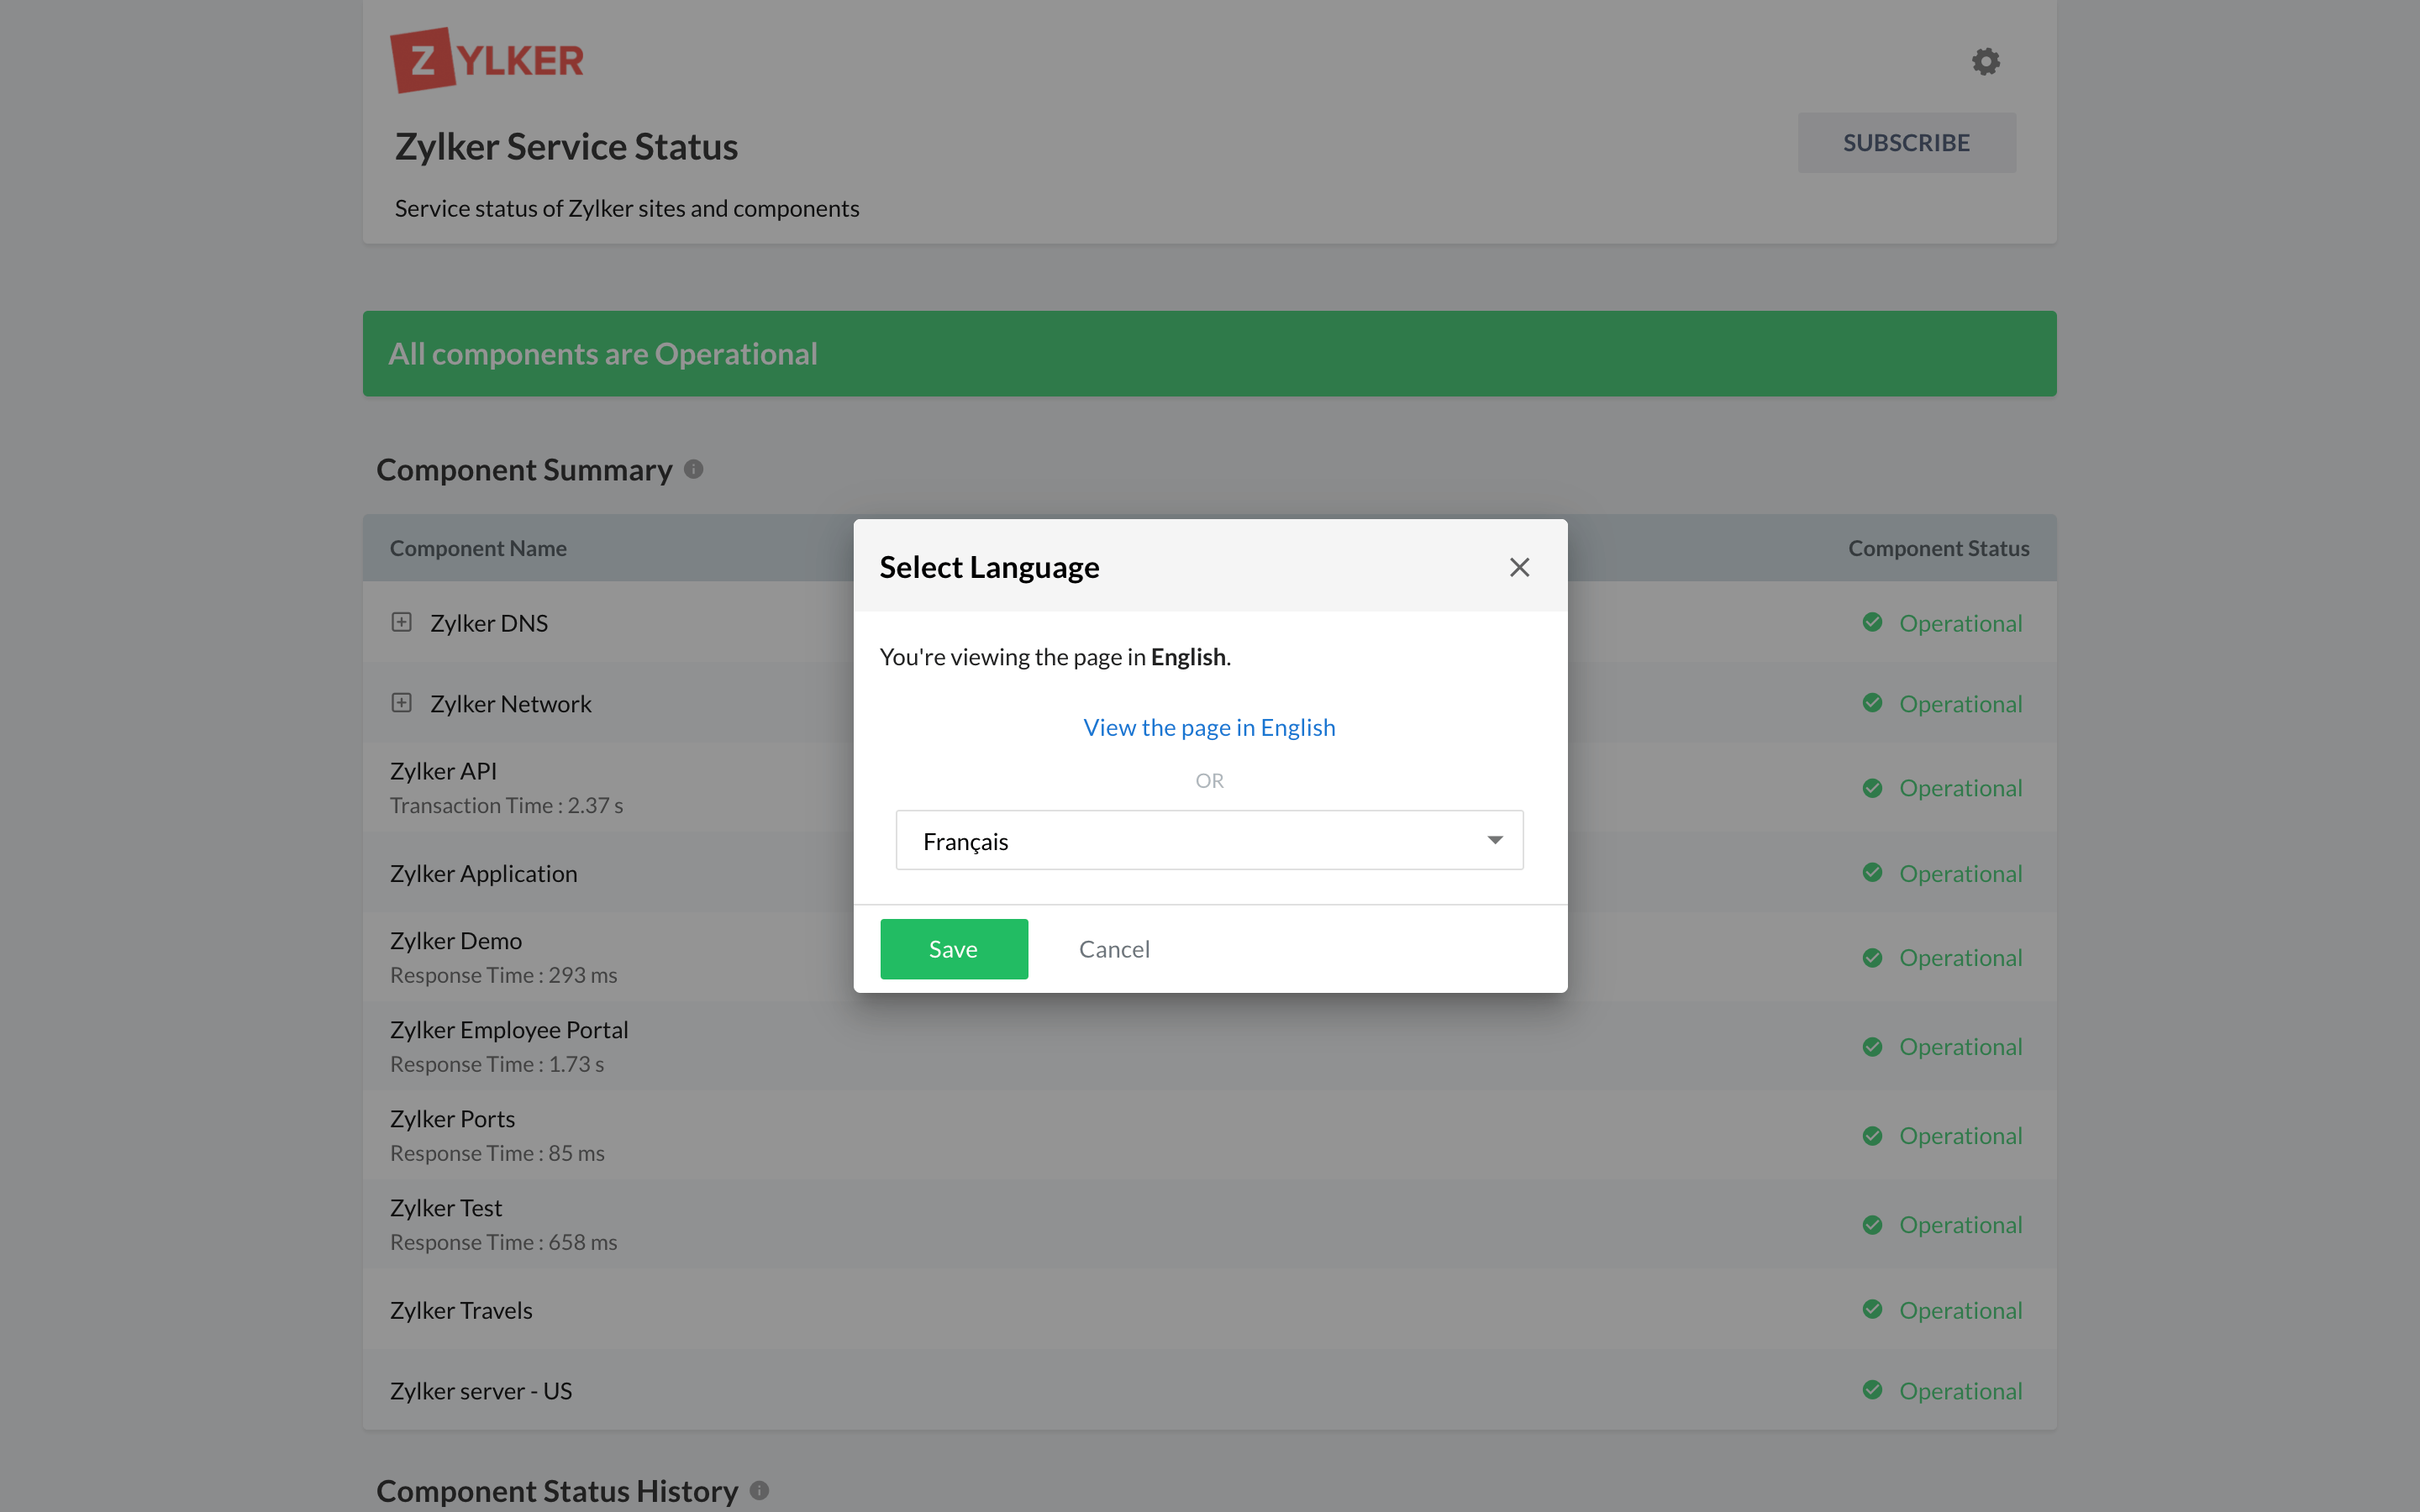Click the settings gear icon
2420x1512 pixels.
[1985, 62]
